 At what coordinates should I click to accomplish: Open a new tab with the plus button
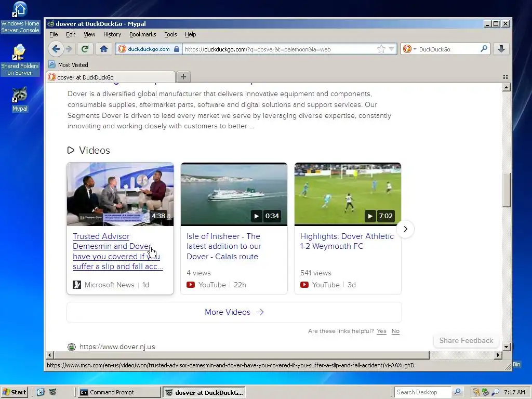point(183,77)
